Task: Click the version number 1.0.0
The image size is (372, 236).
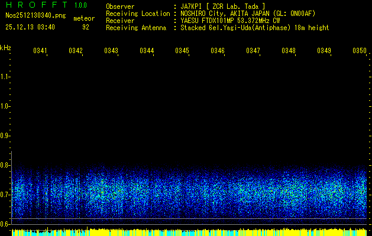Action: [80, 6]
